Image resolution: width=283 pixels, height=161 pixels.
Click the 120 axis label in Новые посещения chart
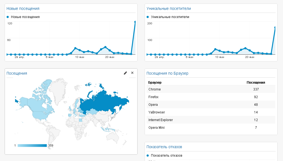click(x=10, y=24)
